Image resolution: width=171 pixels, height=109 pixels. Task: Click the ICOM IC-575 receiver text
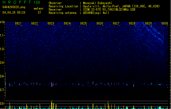109,10
